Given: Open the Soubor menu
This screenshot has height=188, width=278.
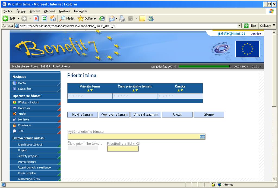Looking at the screenshot, I should pyautogui.click(x=8, y=11).
